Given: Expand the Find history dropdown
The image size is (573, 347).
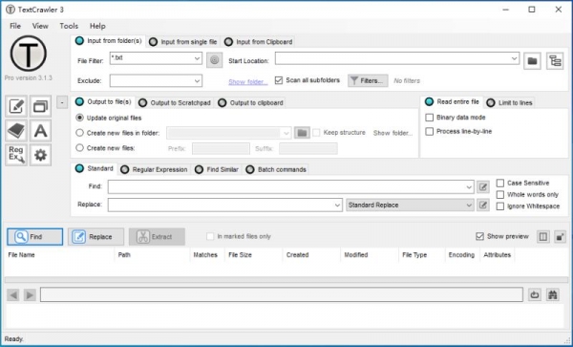Looking at the screenshot, I should (x=469, y=187).
